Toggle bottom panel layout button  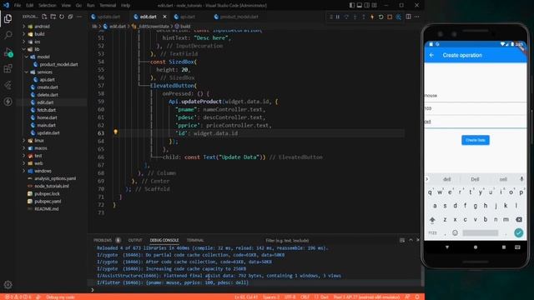[360, 5]
